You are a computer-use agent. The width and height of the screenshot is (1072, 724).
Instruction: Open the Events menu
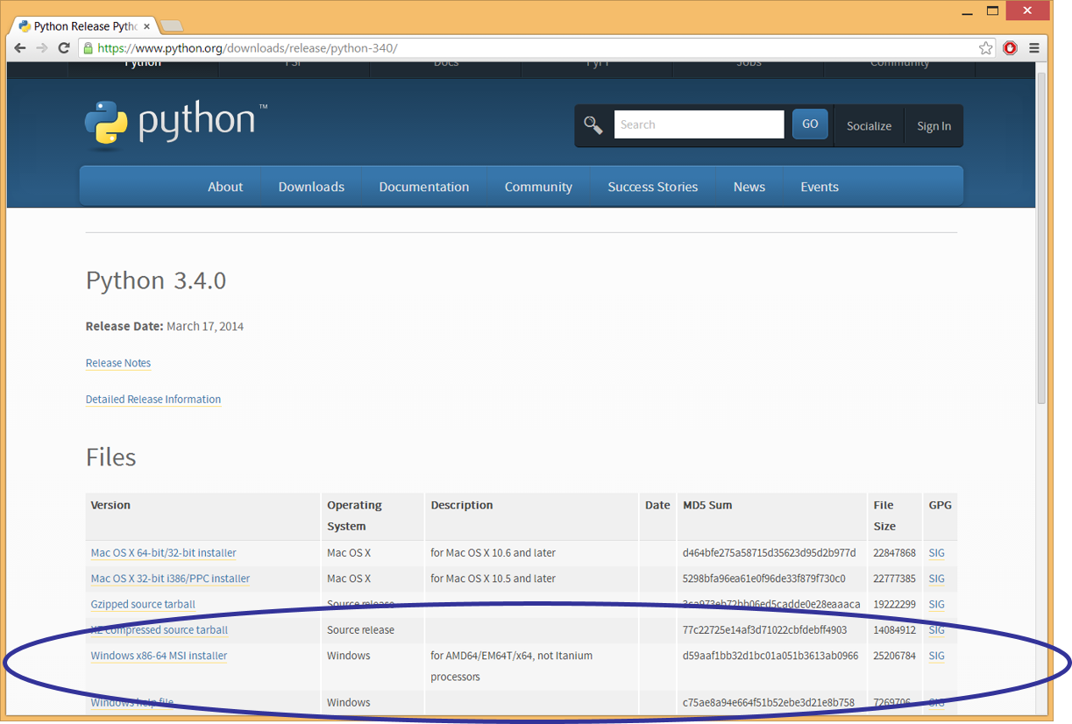point(820,187)
